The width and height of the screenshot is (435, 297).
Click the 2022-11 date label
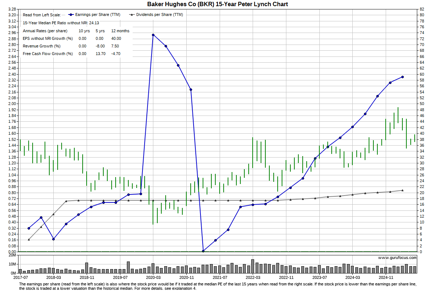click(286, 277)
